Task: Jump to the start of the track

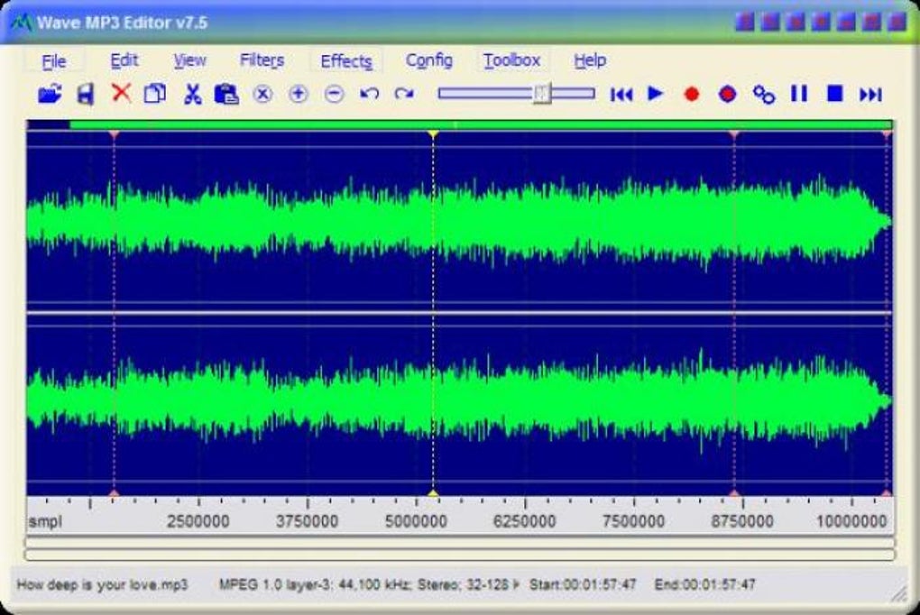Action: [x=621, y=94]
